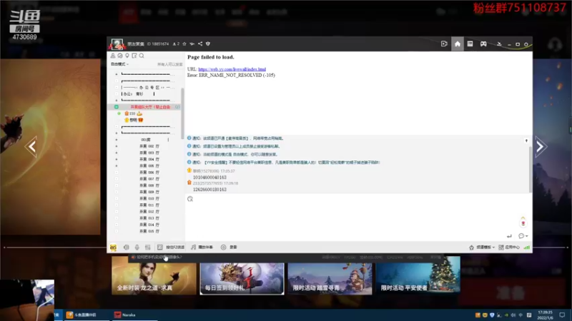The image size is (572, 321).
Task: Expand the 002 hall channel
Action: (x=117, y=146)
